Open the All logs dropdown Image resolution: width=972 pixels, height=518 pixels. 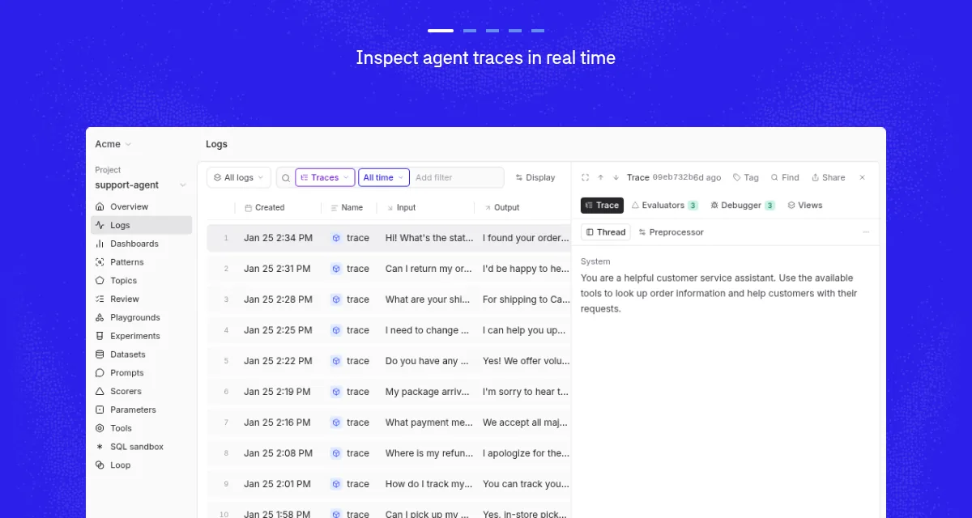[x=239, y=177]
